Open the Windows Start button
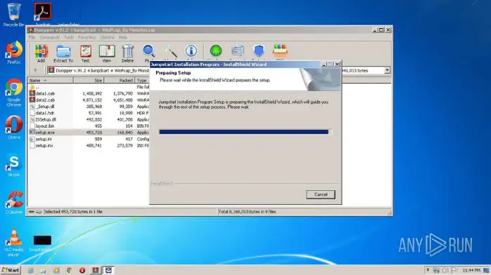Image resolution: width=491 pixels, height=275 pixels. pos(11,270)
